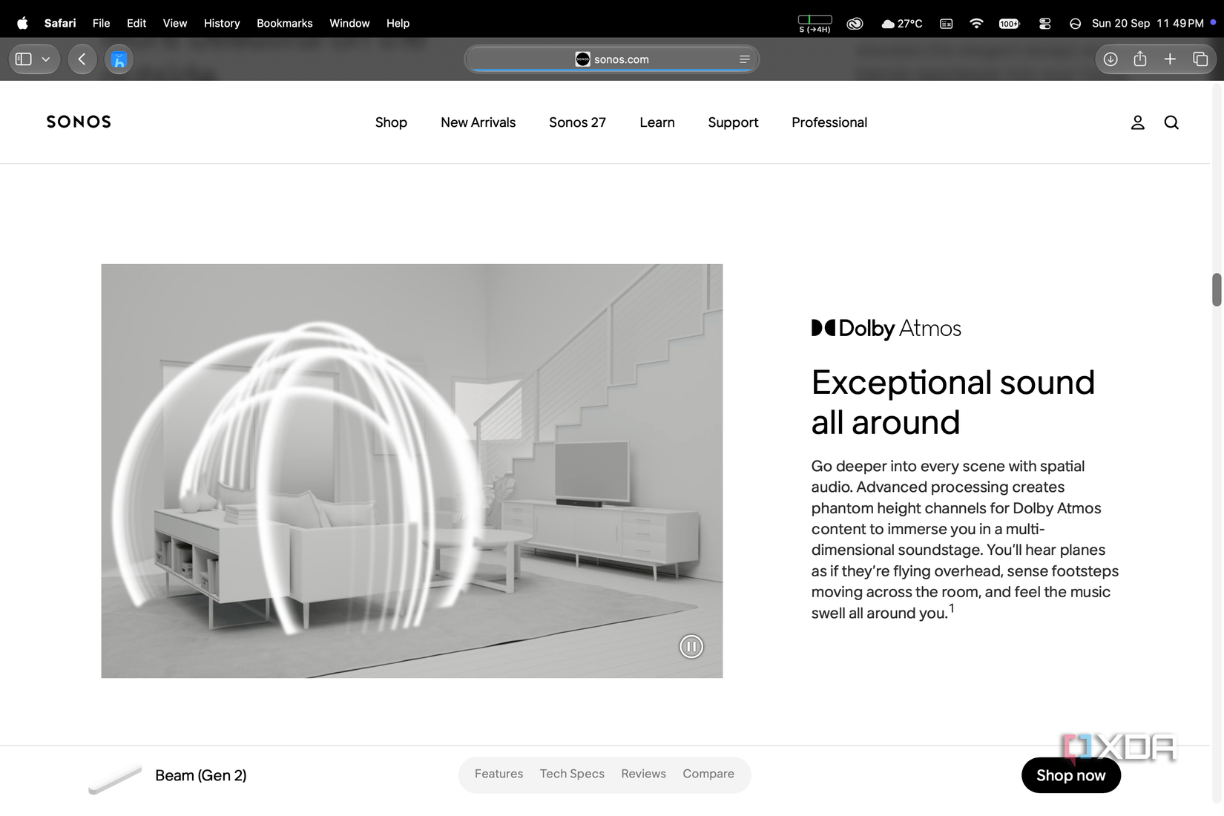Click the blue extension icon in toolbar
Screen dimensions: 1224x816
click(x=119, y=59)
